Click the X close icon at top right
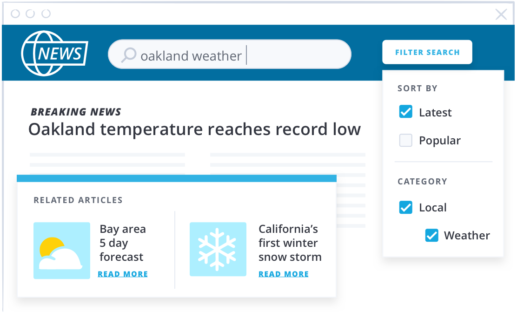This screenshot has width=517, height=326. (x=501, y=14)
